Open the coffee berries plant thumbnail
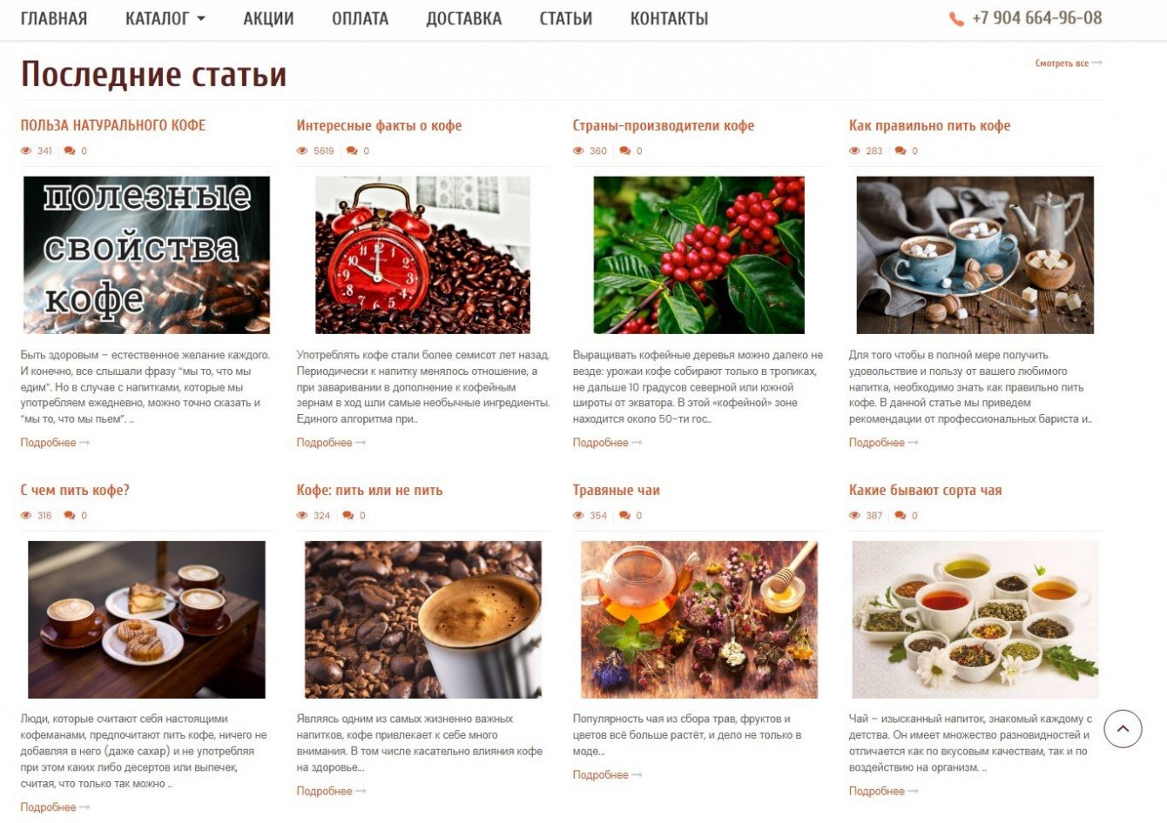Screen dimensions: 1167x823 (698, 255)
